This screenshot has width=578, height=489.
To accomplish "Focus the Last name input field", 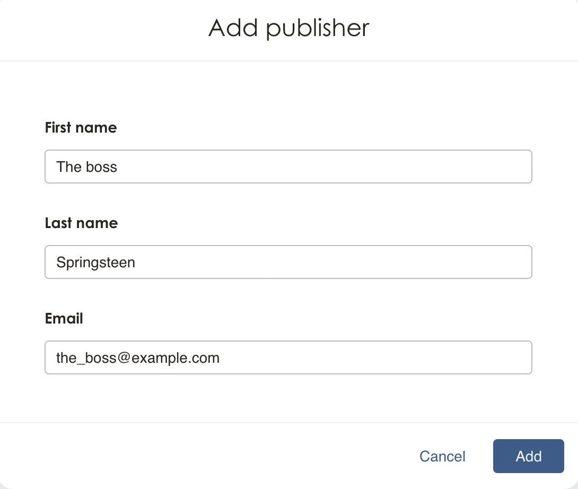I will click(288, 262).
